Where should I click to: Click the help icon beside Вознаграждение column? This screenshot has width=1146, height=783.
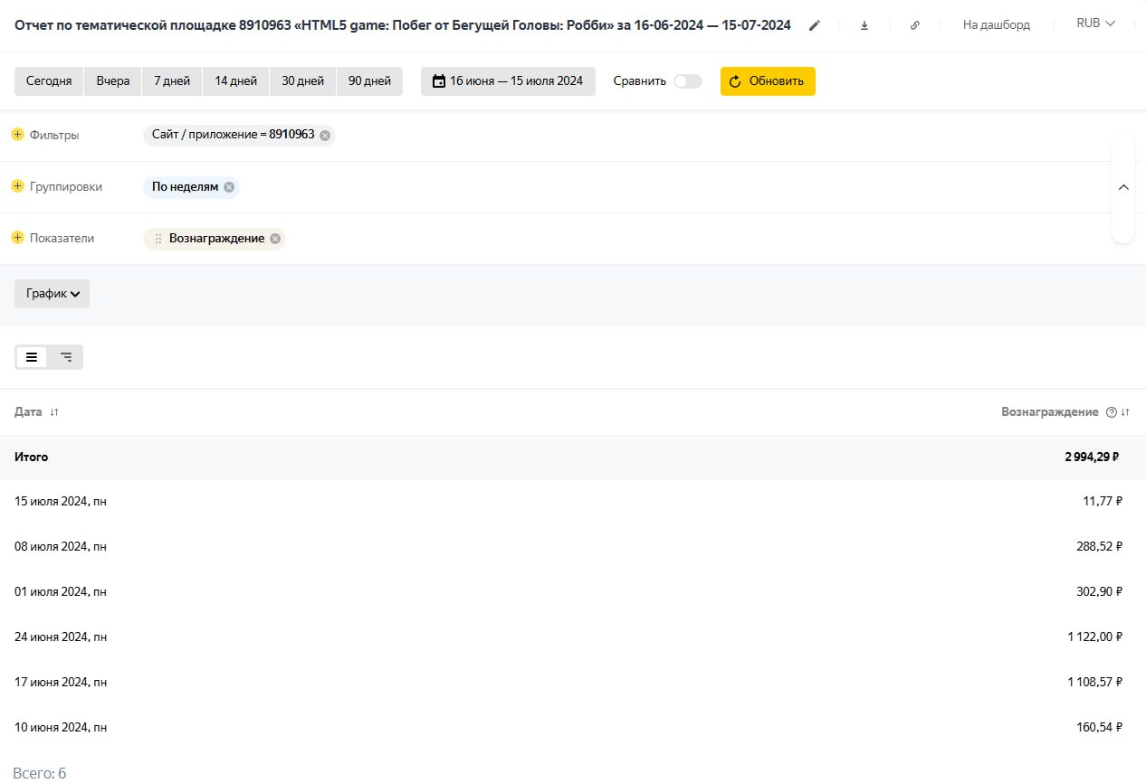click(x=1111, y=412)
